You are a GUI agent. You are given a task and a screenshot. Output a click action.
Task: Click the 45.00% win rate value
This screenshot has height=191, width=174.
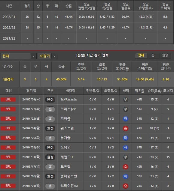tap(61, 79)
